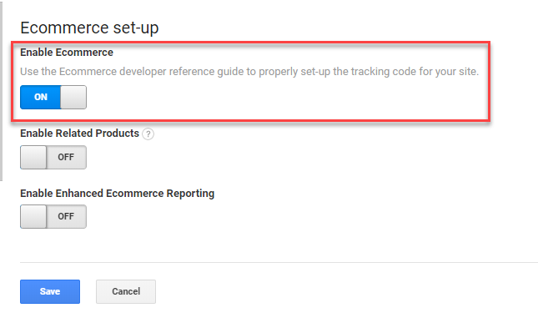Click the grey knob of the Ecommerce toggle
This screenshot has width=538, height=328.
[x=73, y=97]
